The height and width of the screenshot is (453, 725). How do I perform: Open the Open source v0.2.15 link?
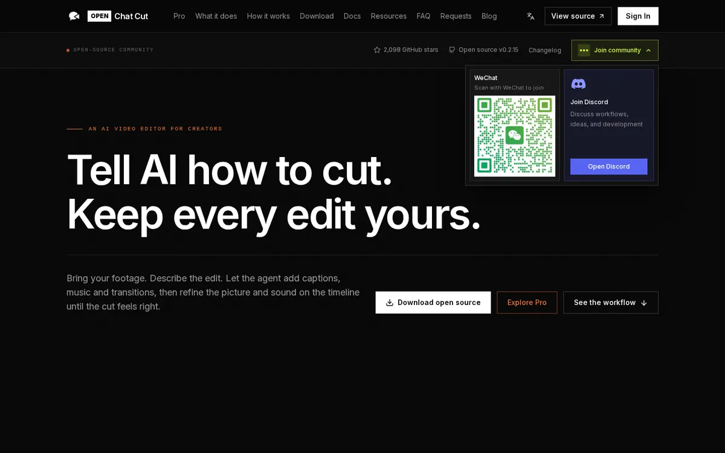(483, 50)
